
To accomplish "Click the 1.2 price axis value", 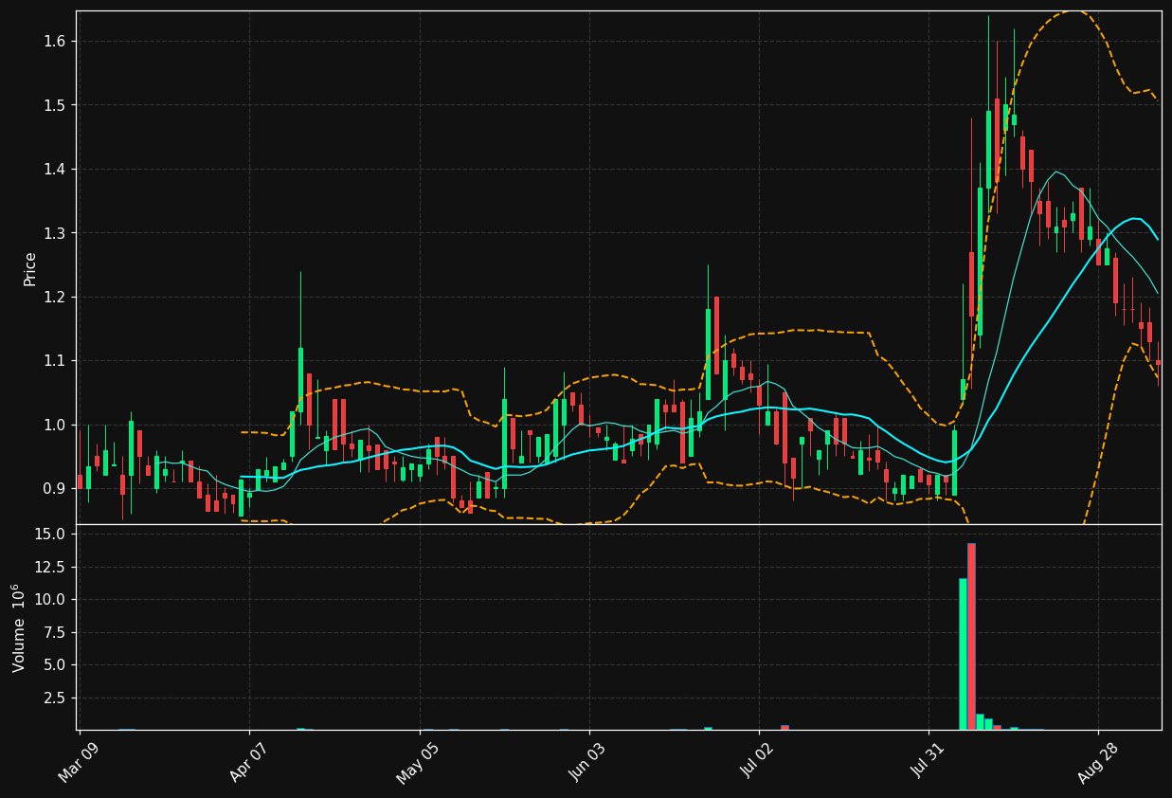I will [53, 297].
